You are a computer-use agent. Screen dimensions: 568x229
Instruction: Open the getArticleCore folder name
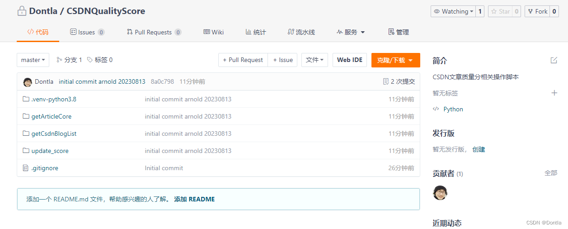[x=52, y=116]
